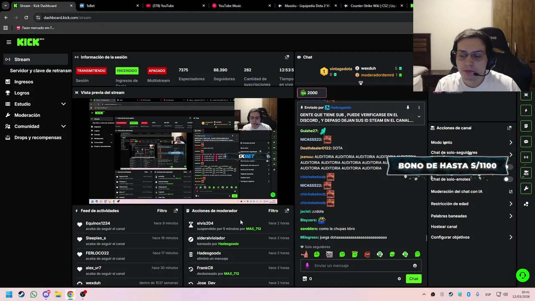Screen dimensions: 535x301
Task: Expand Palabras baneadas options
Action: pyautogui.click(x=511, y=216)
